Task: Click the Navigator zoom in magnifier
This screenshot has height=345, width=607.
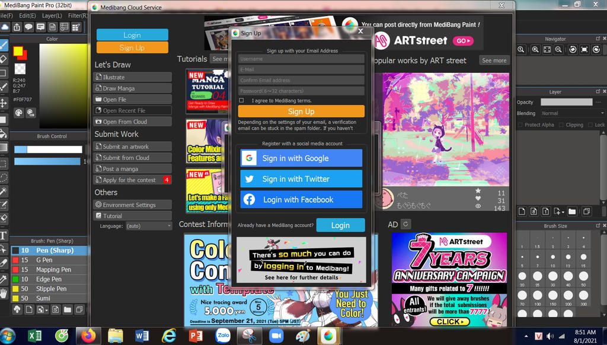Action: point(535,50)
